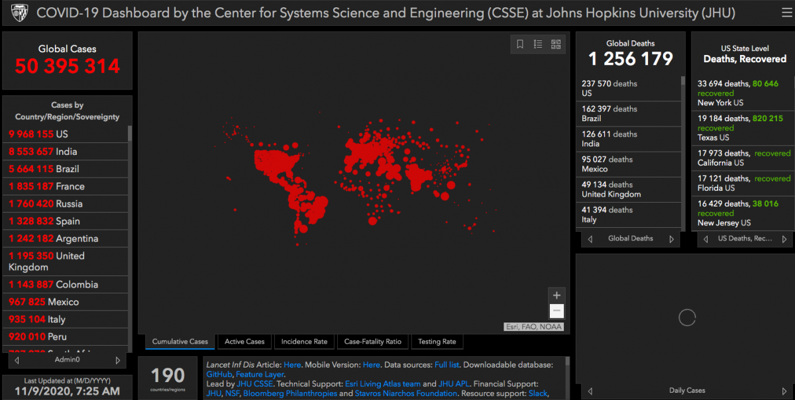This screenshot has height=400, width=795.
Task: Select the Florida US state row
Action: click(x=744, y=183)
